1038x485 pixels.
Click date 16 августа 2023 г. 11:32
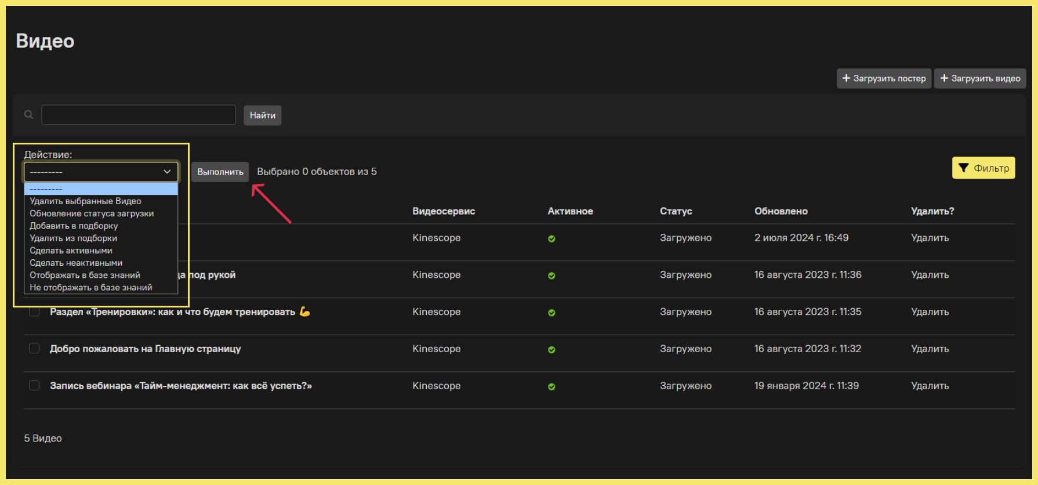(808, 349)
